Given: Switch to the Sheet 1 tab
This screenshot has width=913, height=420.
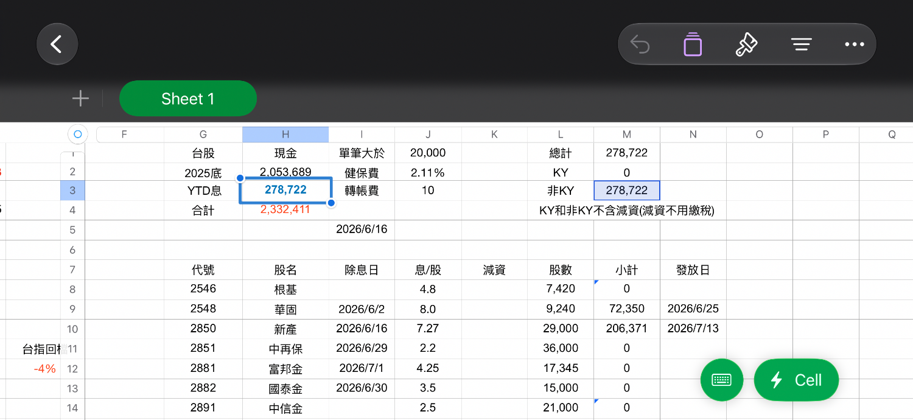Looking at the screenshot, I should click(x=188, y=99).
